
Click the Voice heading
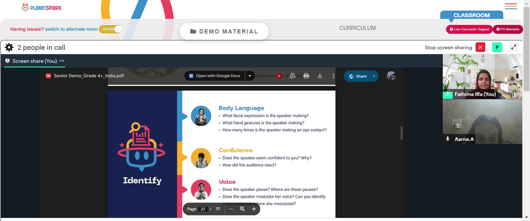227,182
